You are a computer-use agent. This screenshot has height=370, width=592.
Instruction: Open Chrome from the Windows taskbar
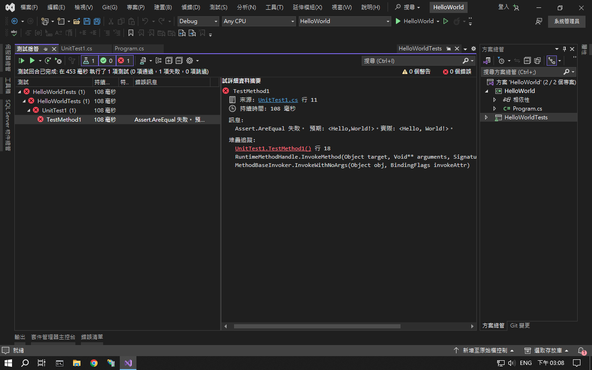(x=94, y=363)
